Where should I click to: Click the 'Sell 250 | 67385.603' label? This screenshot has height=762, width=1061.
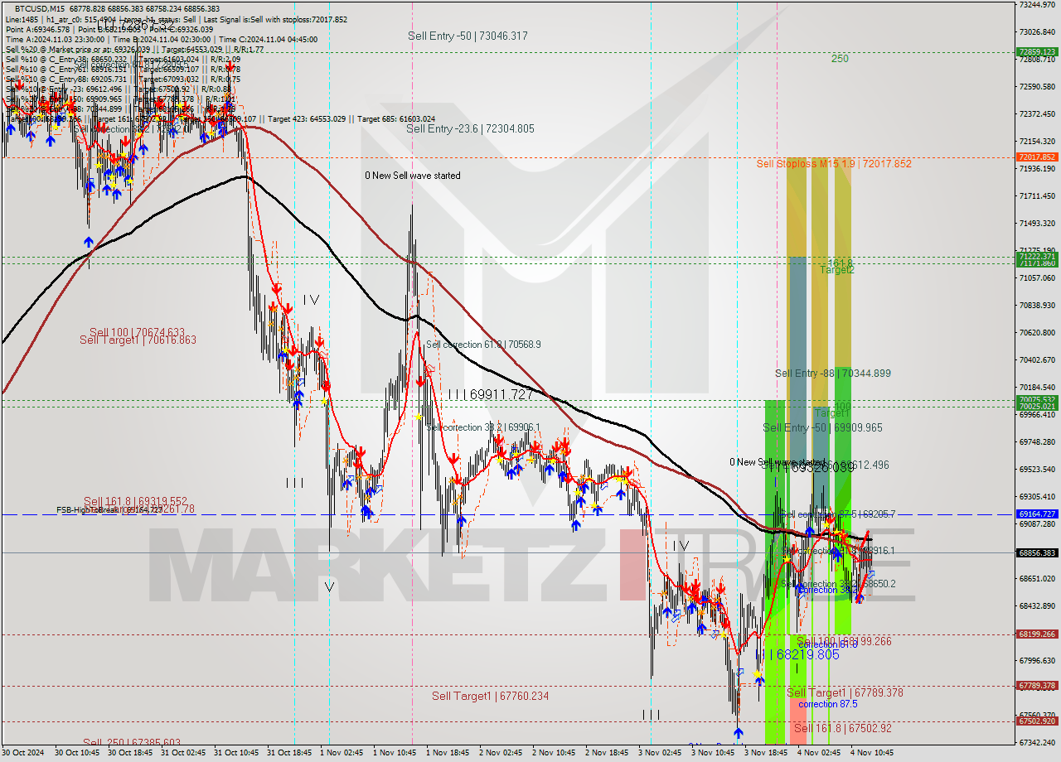coord(131,742)
